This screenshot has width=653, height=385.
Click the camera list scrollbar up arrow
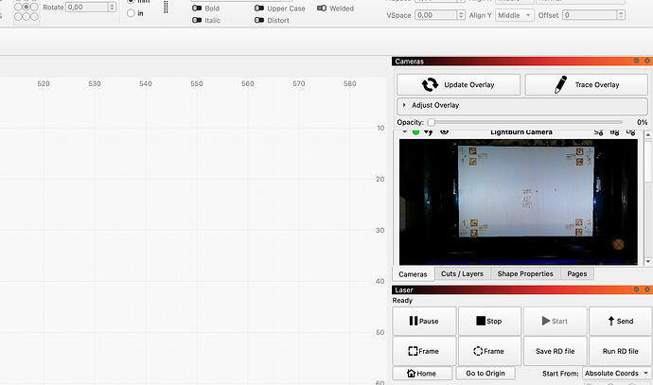click(x=647, y=135)
